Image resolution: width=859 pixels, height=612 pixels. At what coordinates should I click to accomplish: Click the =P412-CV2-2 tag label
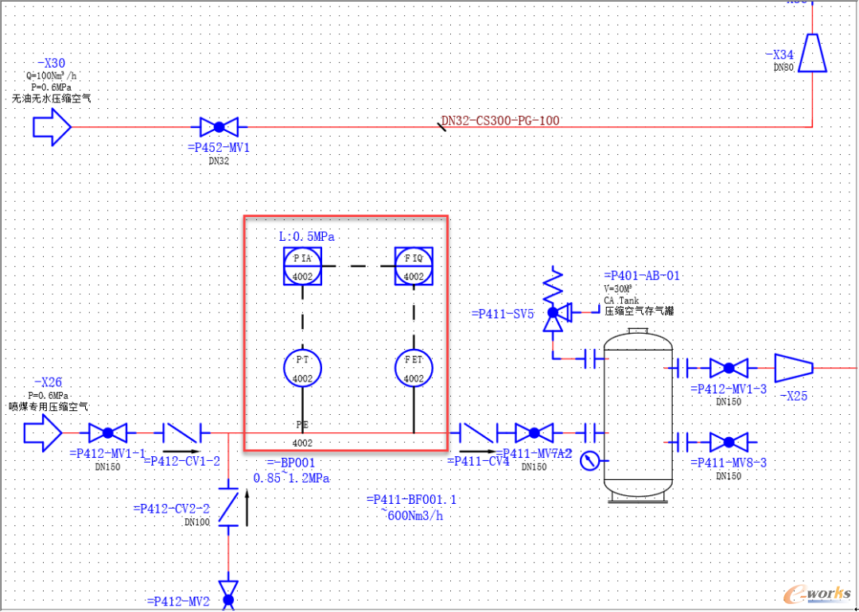click(x=172, y=509)
